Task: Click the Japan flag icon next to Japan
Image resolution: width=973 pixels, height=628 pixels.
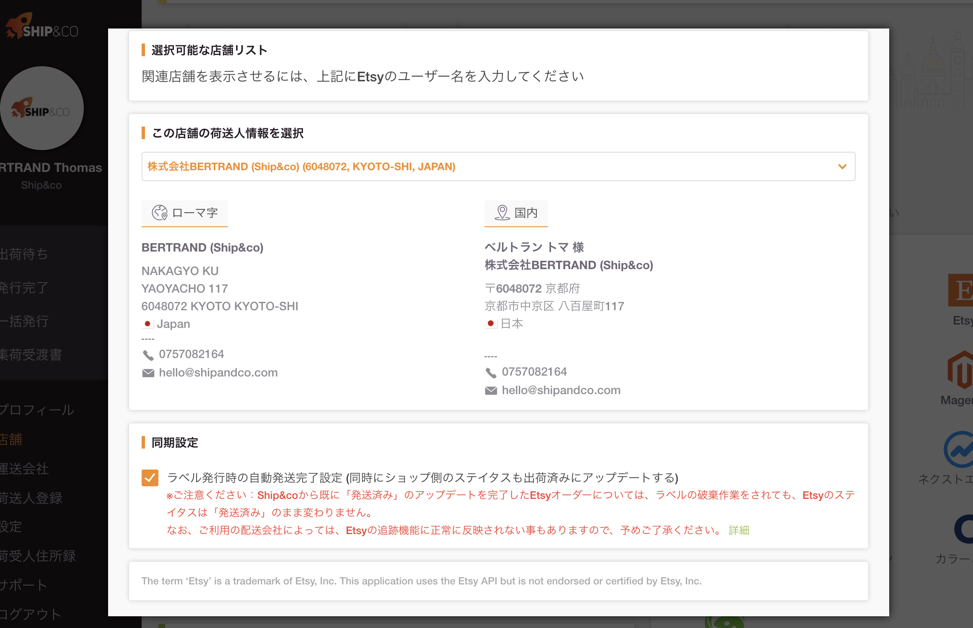Action: click(x=148, y=324)
